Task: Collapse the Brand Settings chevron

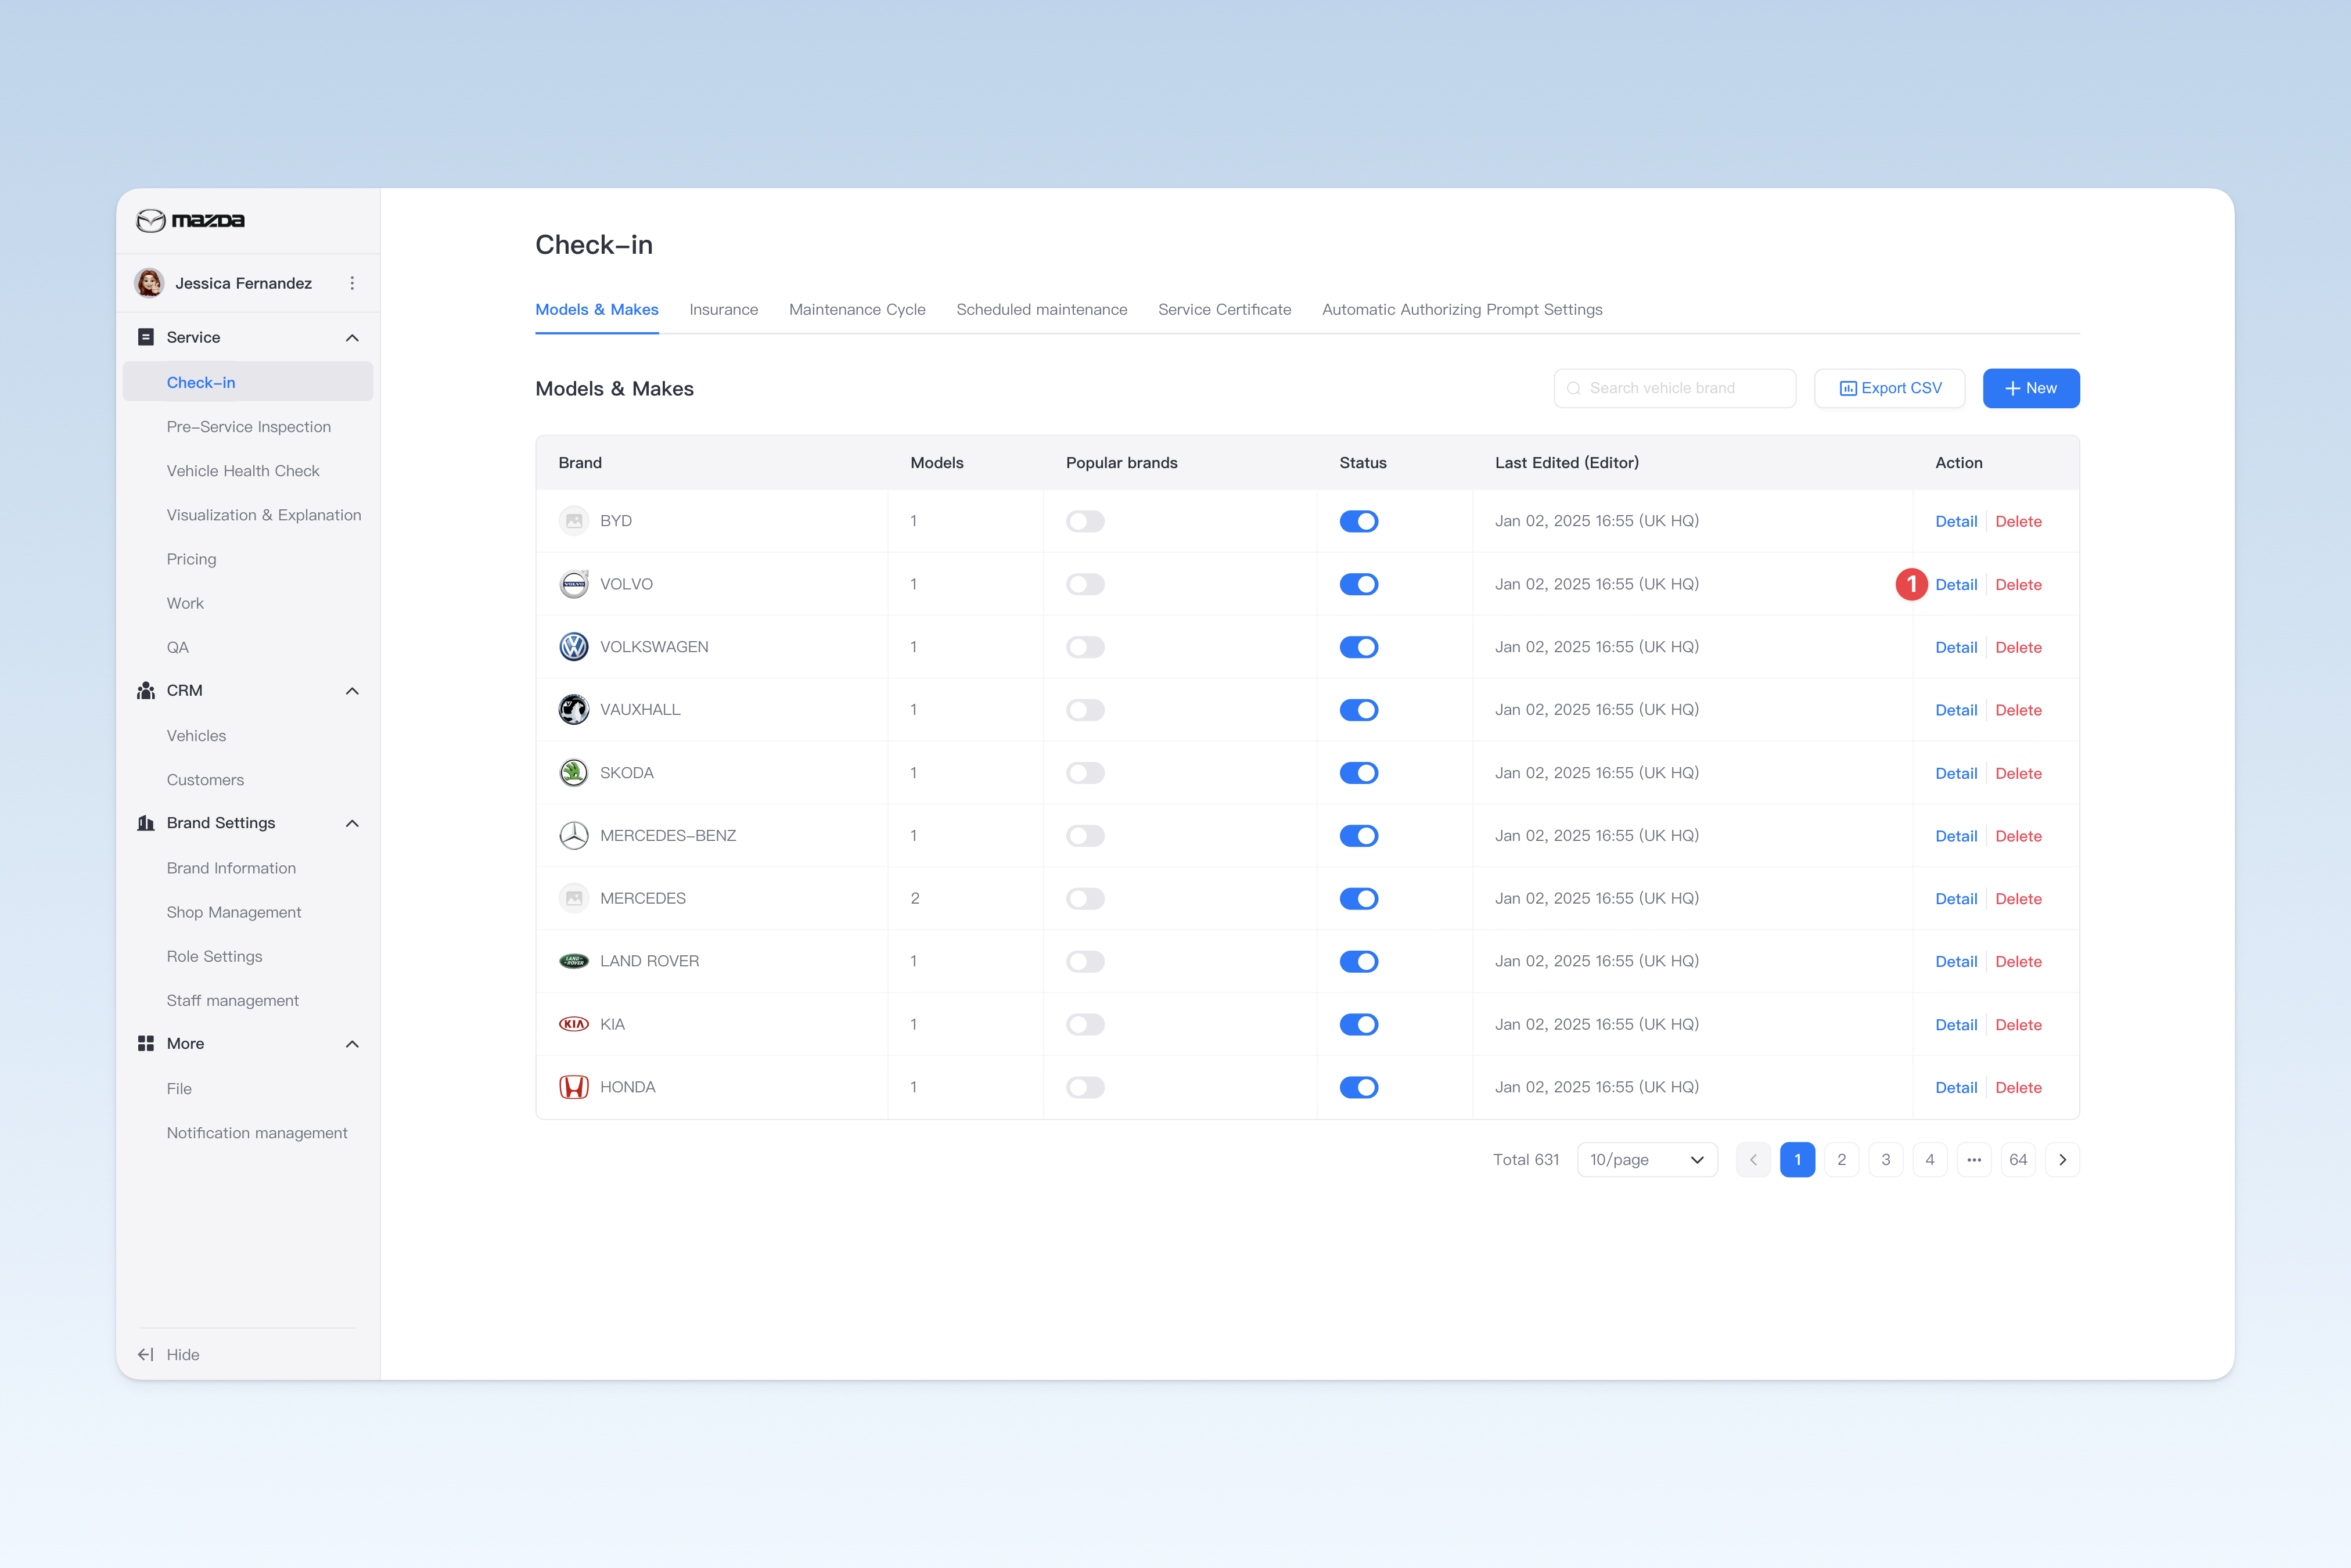Action: pyautogui.click(x=352, y=824)
